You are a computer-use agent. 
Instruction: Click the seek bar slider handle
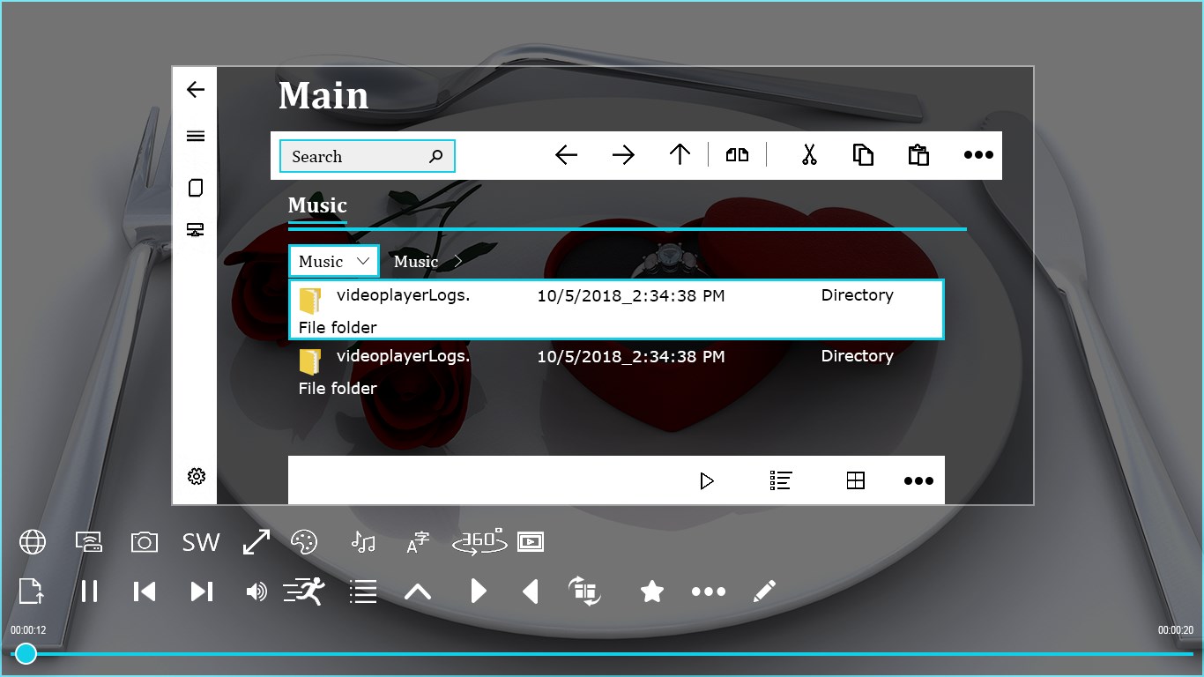(x=26, y=653)
